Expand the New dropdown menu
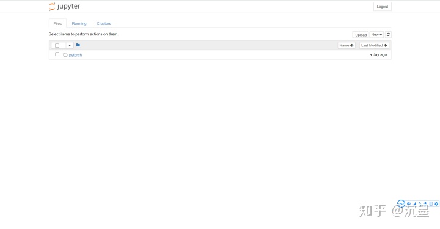The width and height of the screenshot is (440, 229). (x=376, y=34)
